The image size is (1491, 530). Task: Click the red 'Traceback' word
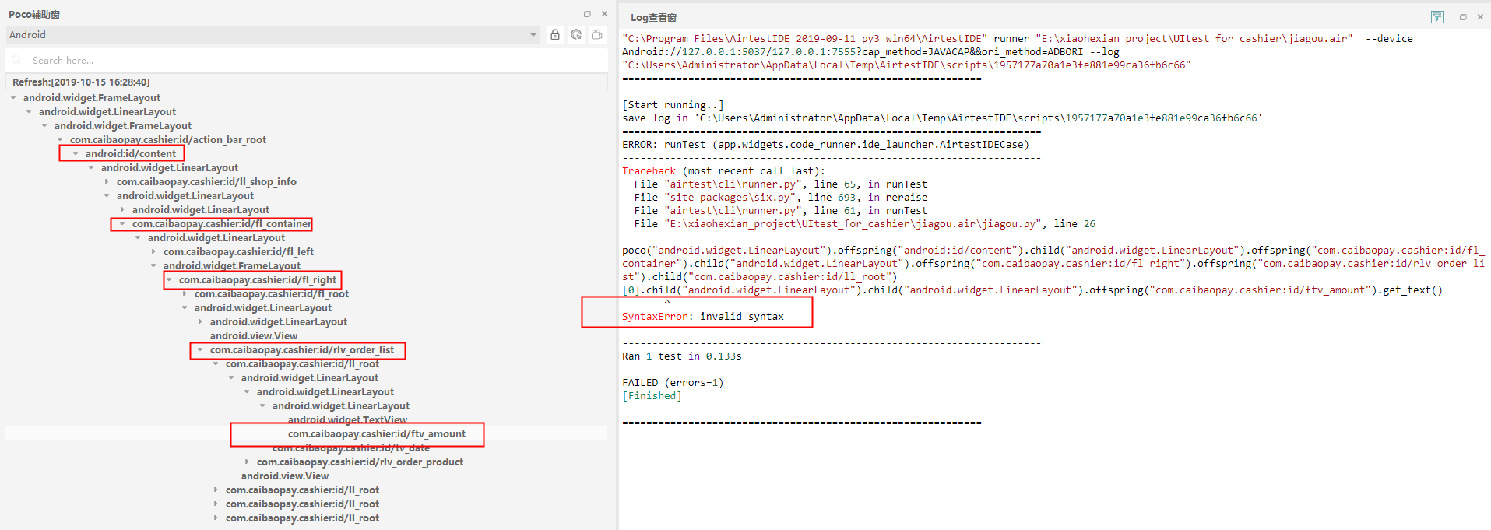pos(649,170)
